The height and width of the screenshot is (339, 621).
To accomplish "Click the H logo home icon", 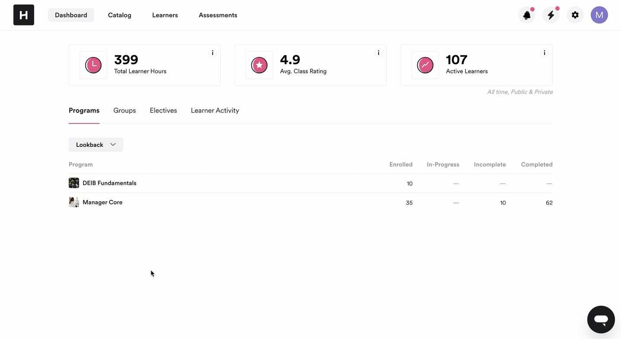I will pos(24,15).
